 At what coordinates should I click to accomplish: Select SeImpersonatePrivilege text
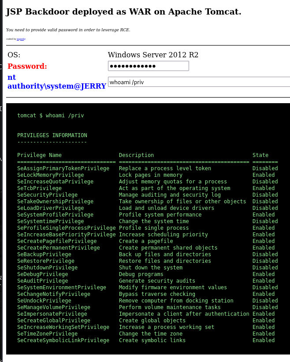pos(52,314)
